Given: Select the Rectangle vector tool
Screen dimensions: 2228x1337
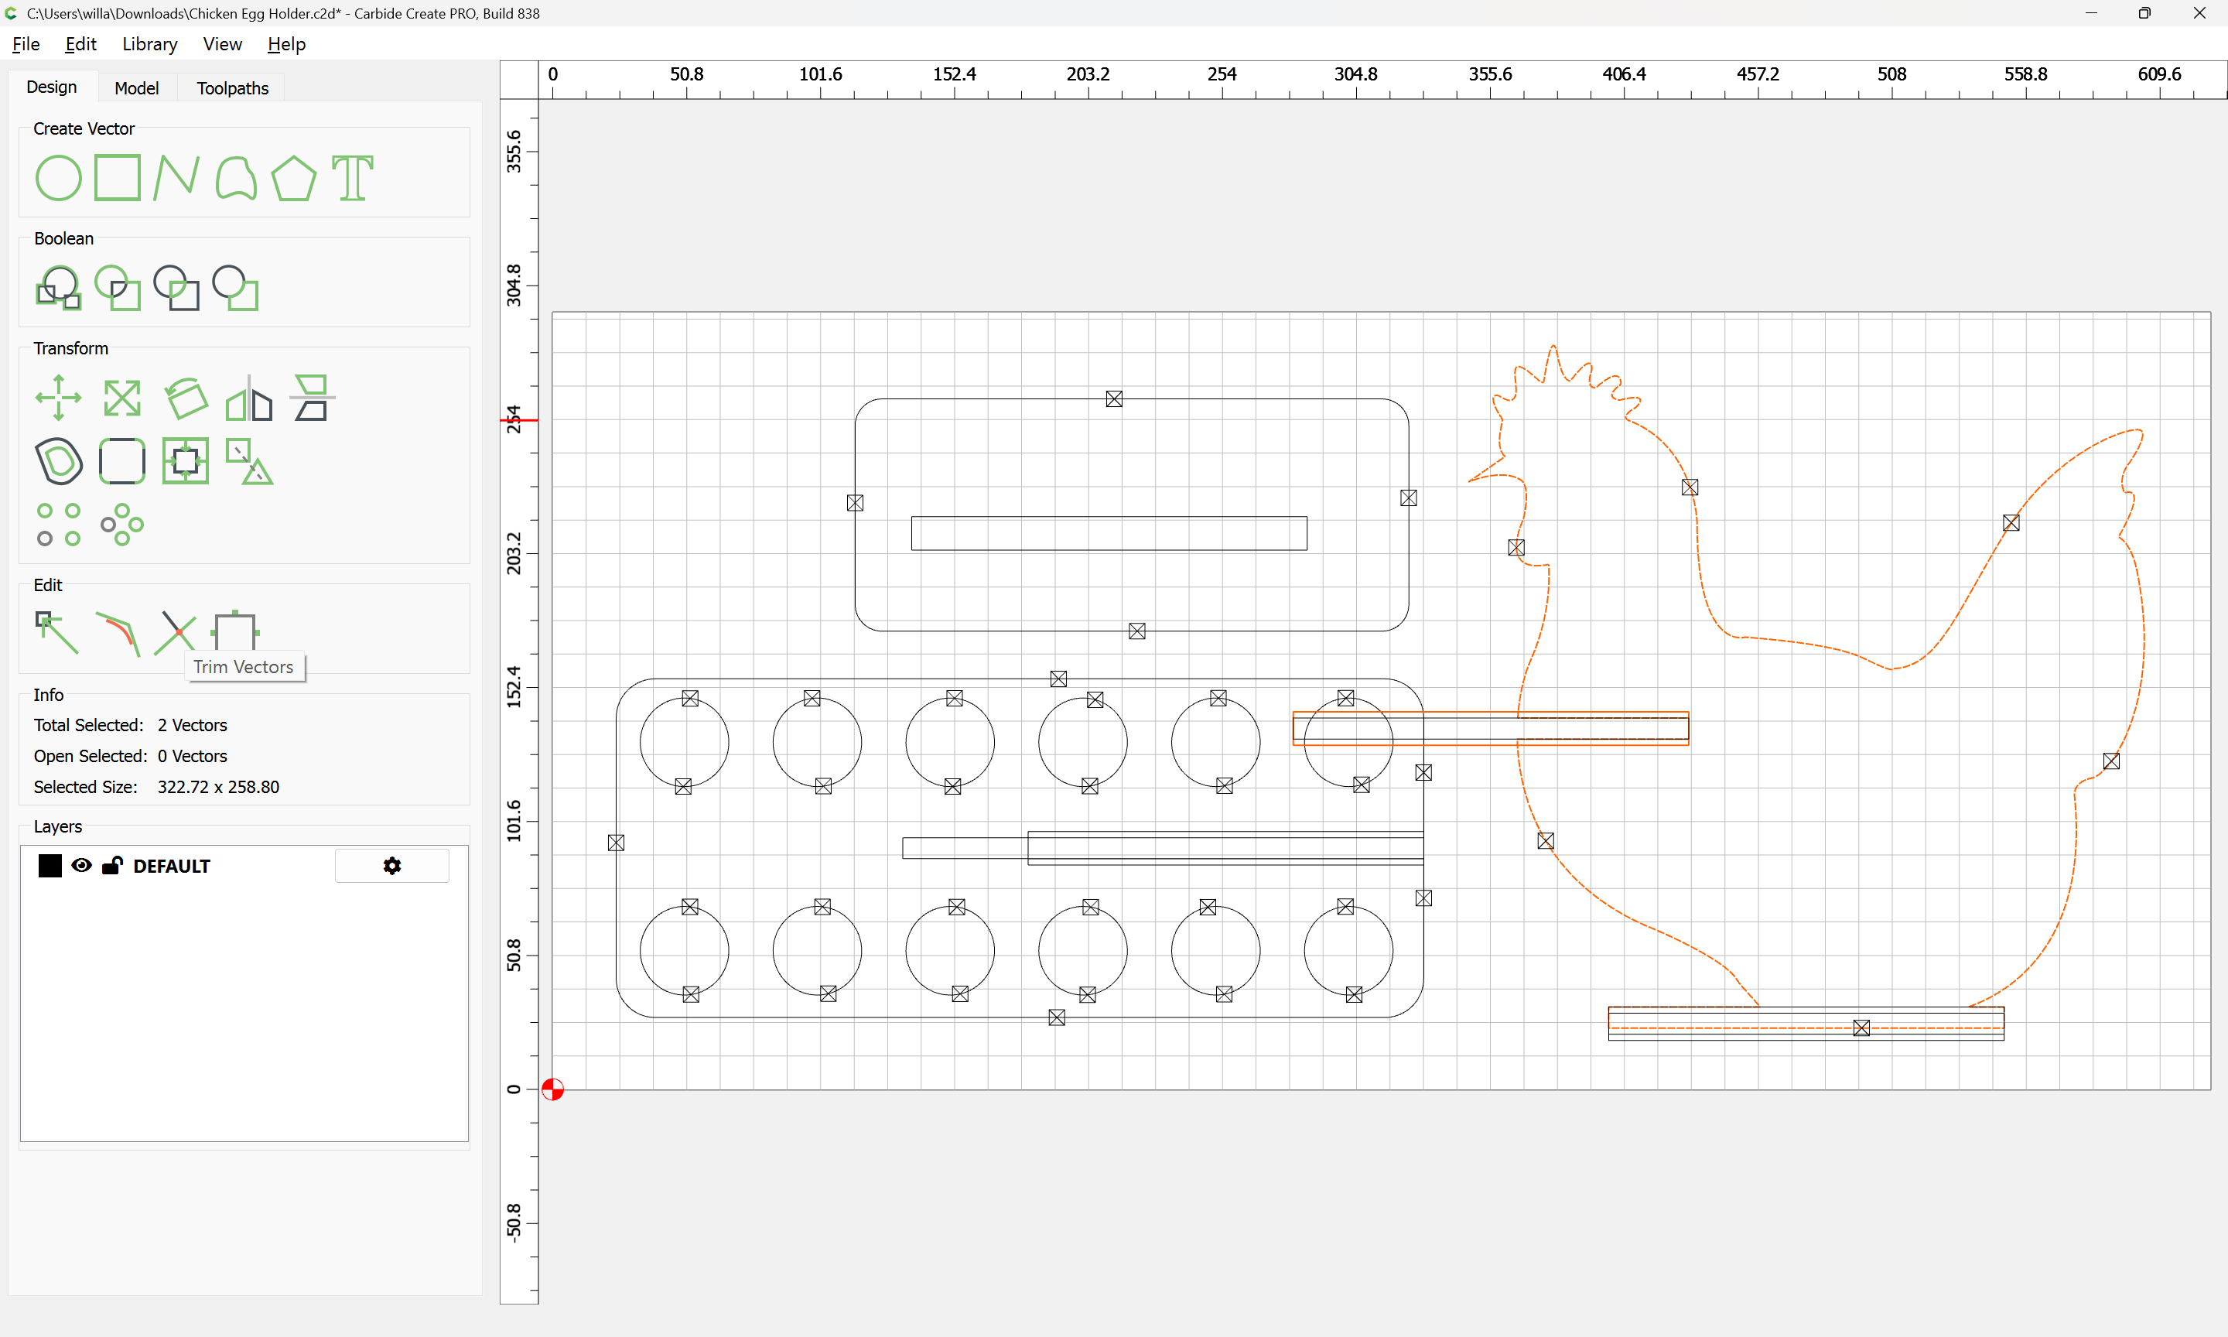Looking at the screenshot, I should point(118,177).
